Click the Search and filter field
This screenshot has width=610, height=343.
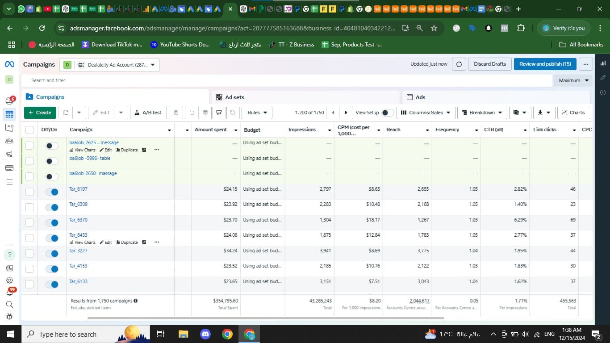click(286, 80)
